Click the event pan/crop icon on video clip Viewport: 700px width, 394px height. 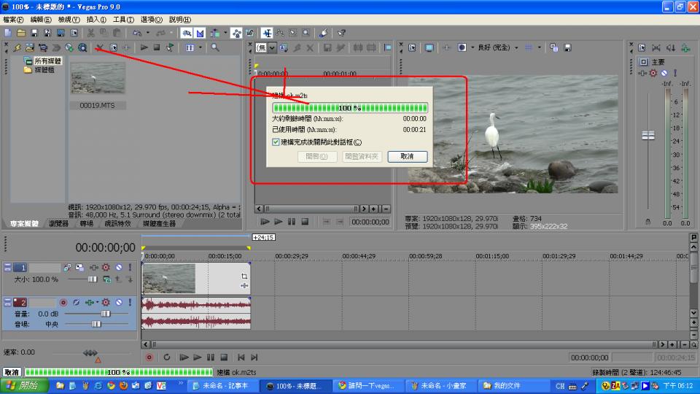244,277
